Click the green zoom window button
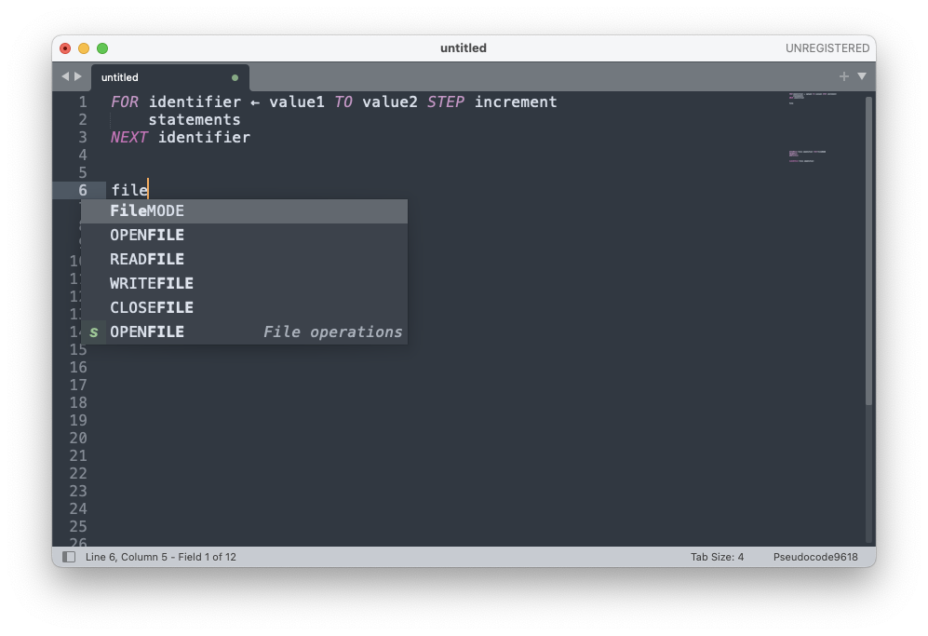The height and width of the screenshot is (636, 928). coord(102,48)
